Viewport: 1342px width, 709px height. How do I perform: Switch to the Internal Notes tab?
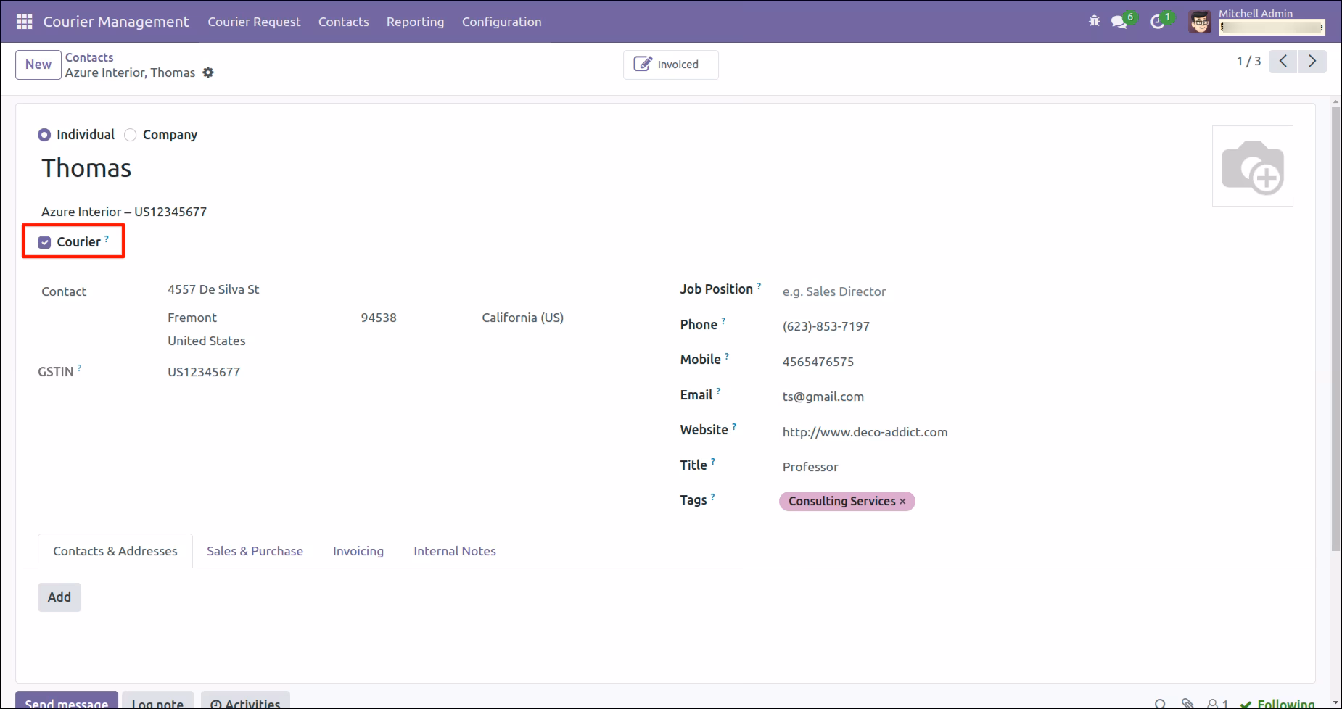click(455, 551)
